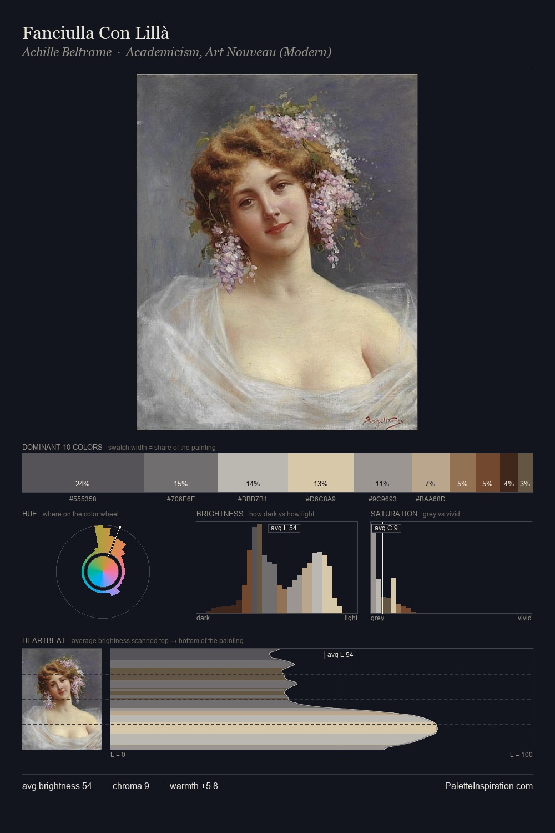Image resolution: width=555 pixels, height=833 pixels.
Task: Click the hue color wheel chart
Action: coord(103,571)
